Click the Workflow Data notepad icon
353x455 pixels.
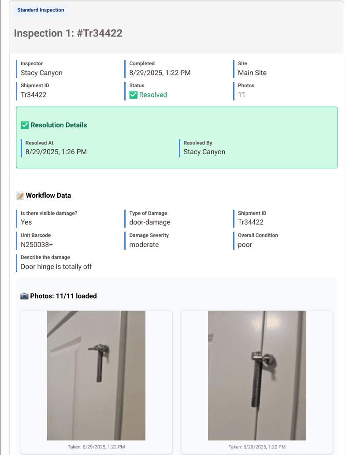point(20,196)
